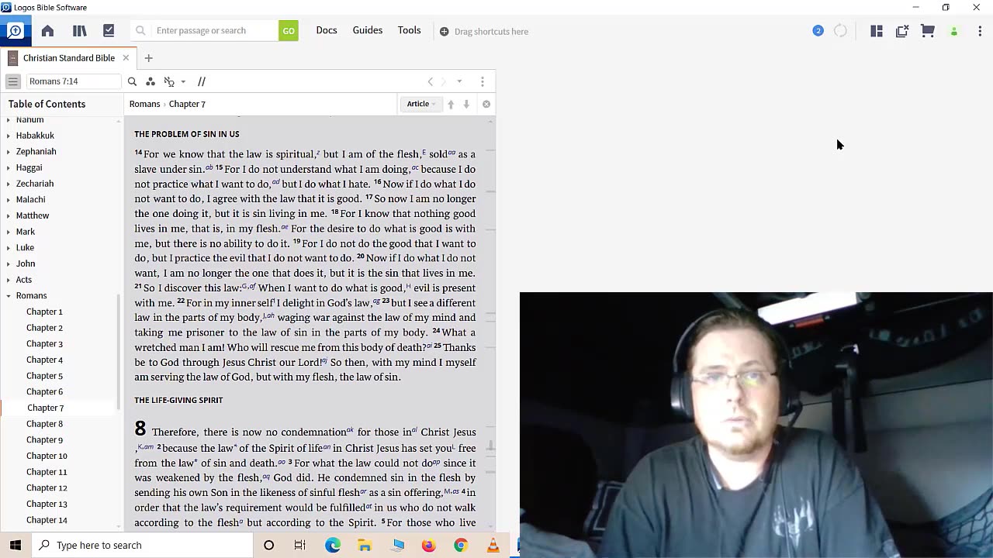Select Chapter 1 under Romans
This screenshot has width=993, height=558.
click(x=44, y=312)
